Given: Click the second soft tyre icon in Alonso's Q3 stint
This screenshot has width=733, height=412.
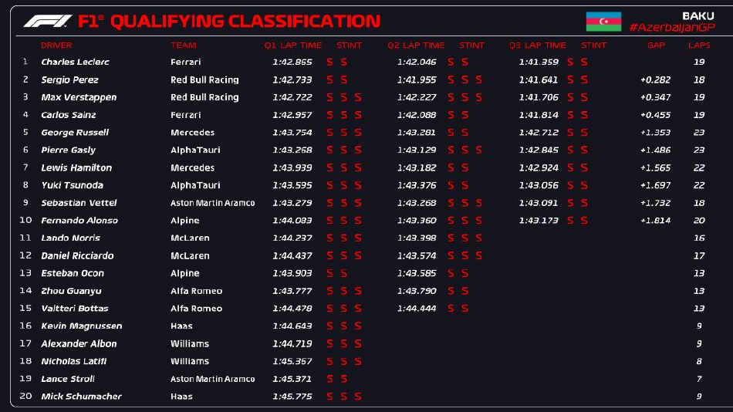Looking at the screenshot, I should (584, 221).
